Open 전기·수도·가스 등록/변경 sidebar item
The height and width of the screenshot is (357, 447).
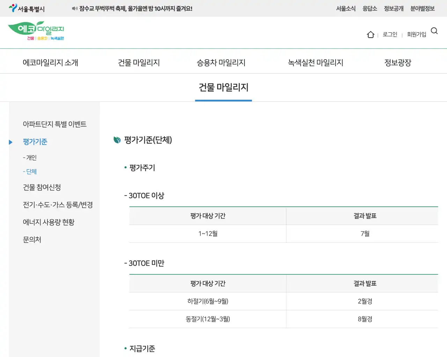pos(58,205)
